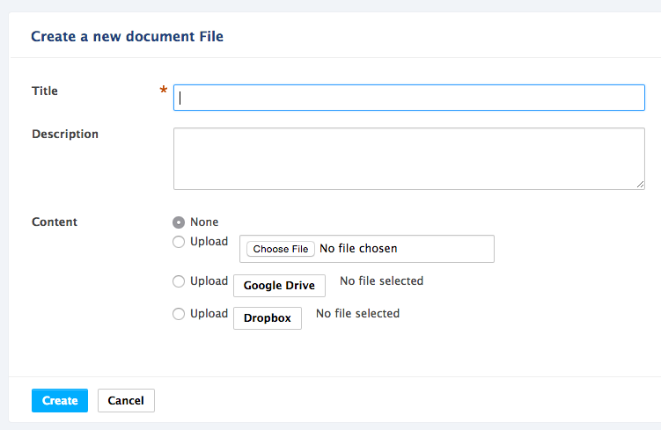Viewport: 661px width, 430px height.
Task: Click the Description box resize grip
Action: pyautogui.click(x=641, y=185)
